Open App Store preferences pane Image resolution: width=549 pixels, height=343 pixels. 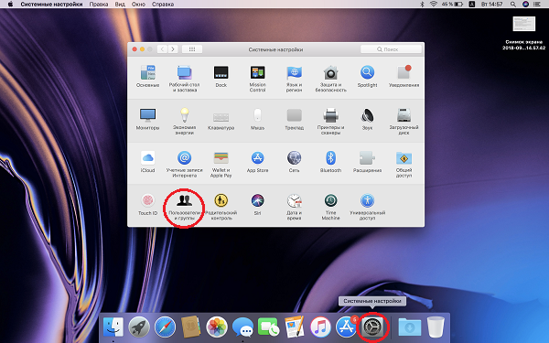coord(258,162)
